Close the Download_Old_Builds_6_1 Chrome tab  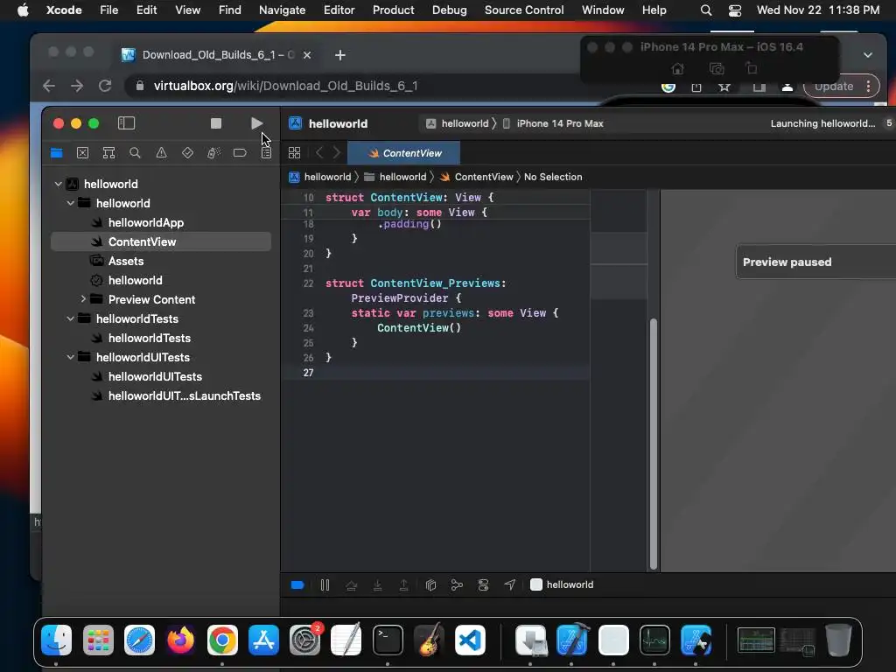[307, 55]
